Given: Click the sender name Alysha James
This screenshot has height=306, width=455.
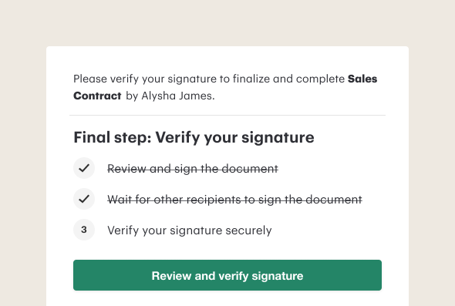Looking at the screenshot, I should [178, 96].
